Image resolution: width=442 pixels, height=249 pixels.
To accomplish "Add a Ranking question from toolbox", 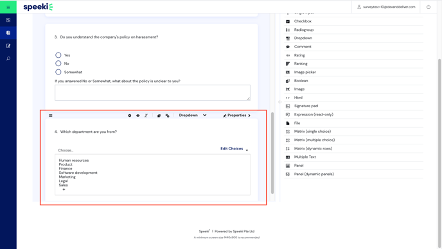I will click(x=301, y=64).
